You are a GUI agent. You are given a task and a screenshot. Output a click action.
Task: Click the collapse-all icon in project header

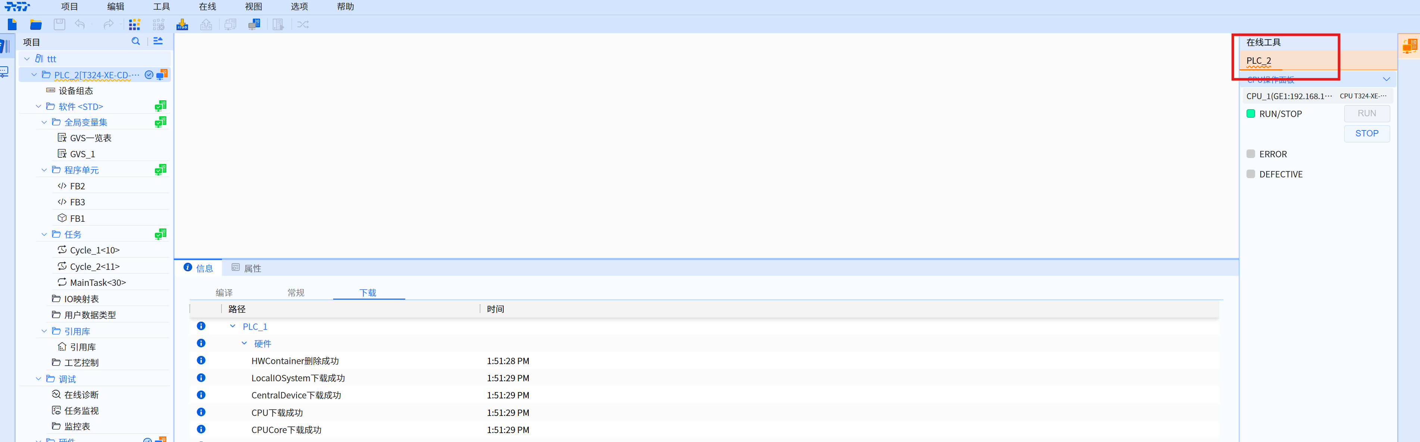click(x=158, y=41)
